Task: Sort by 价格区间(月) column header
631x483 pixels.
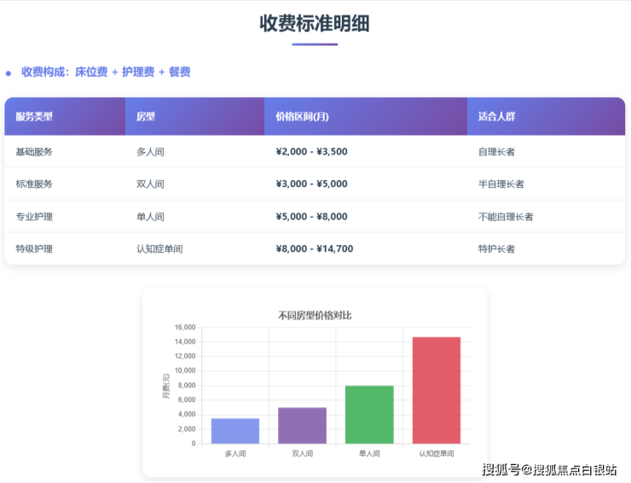Action: click(x=303, y=116)
